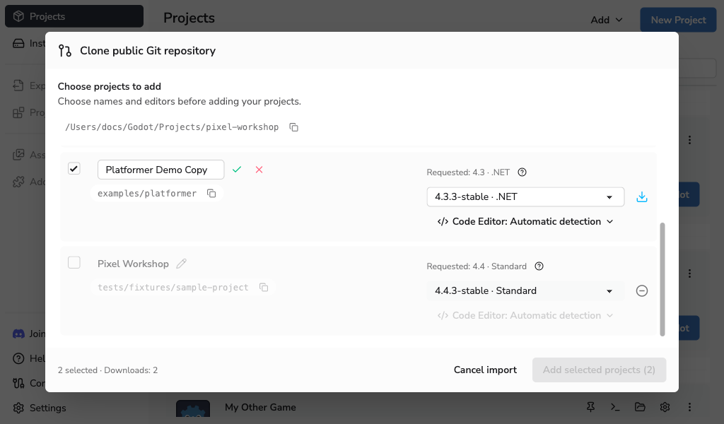This screenshot has height=424, width=724.
Task: Copy the examples/platformer path
Action: (211, 194)
